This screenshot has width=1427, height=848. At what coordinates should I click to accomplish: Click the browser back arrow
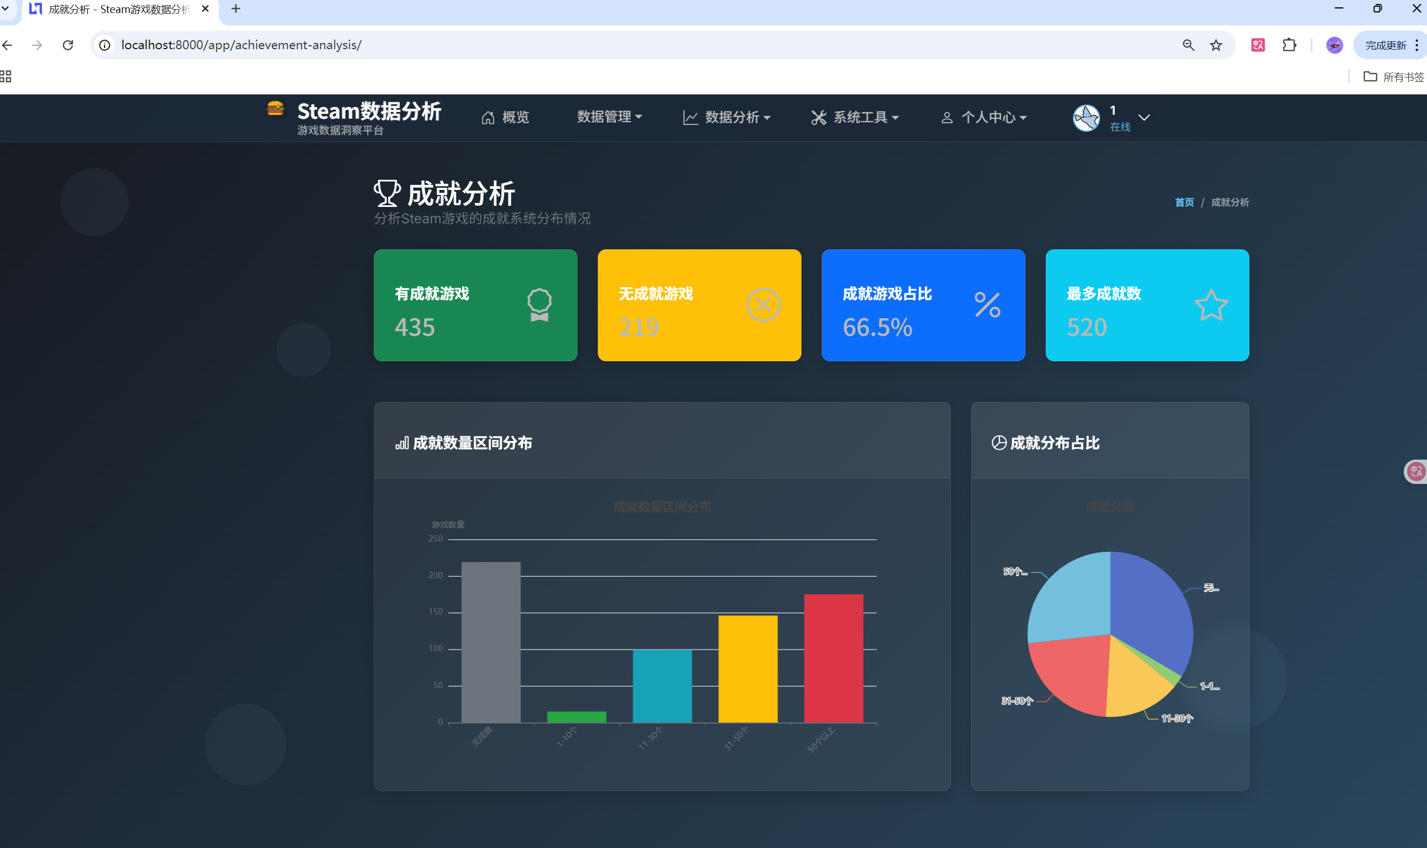7,45
